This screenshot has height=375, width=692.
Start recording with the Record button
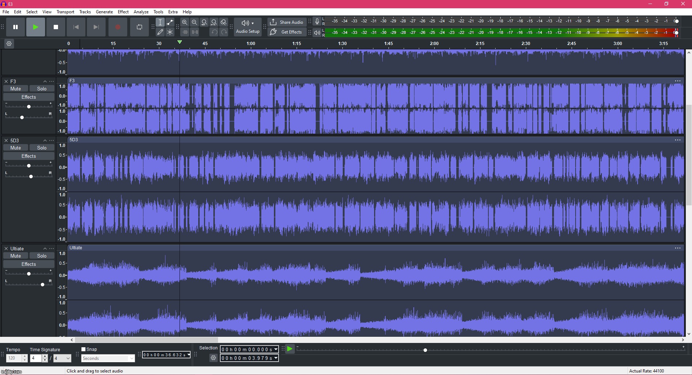click(x=118, y=27)
